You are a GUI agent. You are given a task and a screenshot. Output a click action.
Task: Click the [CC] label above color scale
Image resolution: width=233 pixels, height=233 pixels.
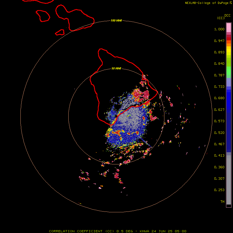(221, 18)
